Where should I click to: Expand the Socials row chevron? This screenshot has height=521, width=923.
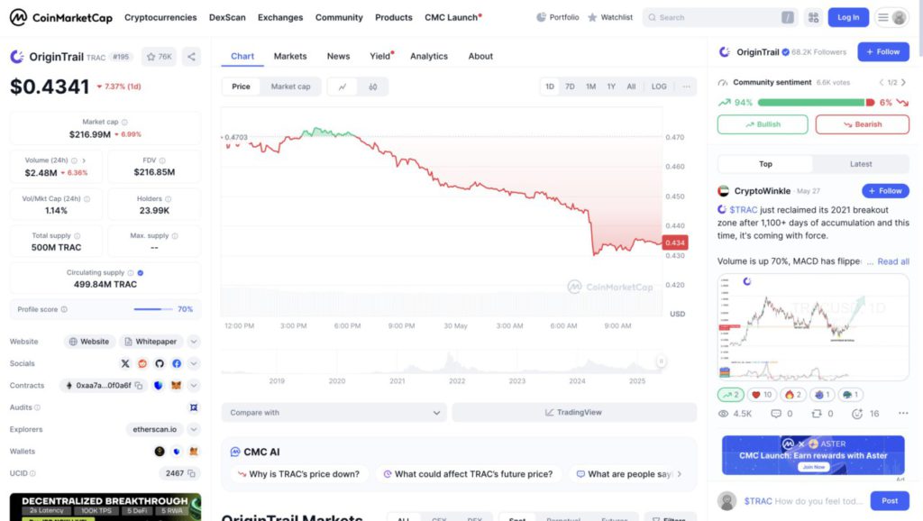coord(194,363)
